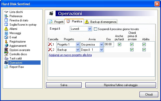Go to Preferenze section
The width and height of the screenshot is (161, 101).
tap(16, 16)
